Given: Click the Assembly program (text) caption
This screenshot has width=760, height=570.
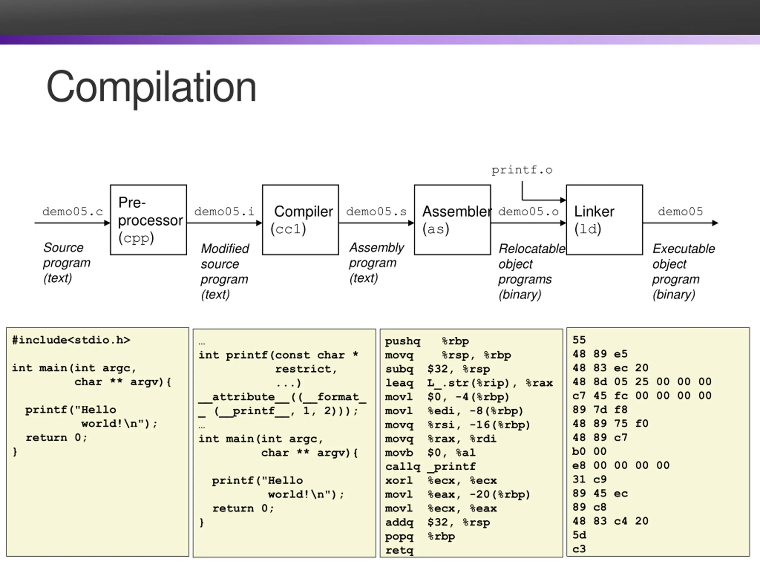Looking at the screenshot, I should (x=376, y=263).
